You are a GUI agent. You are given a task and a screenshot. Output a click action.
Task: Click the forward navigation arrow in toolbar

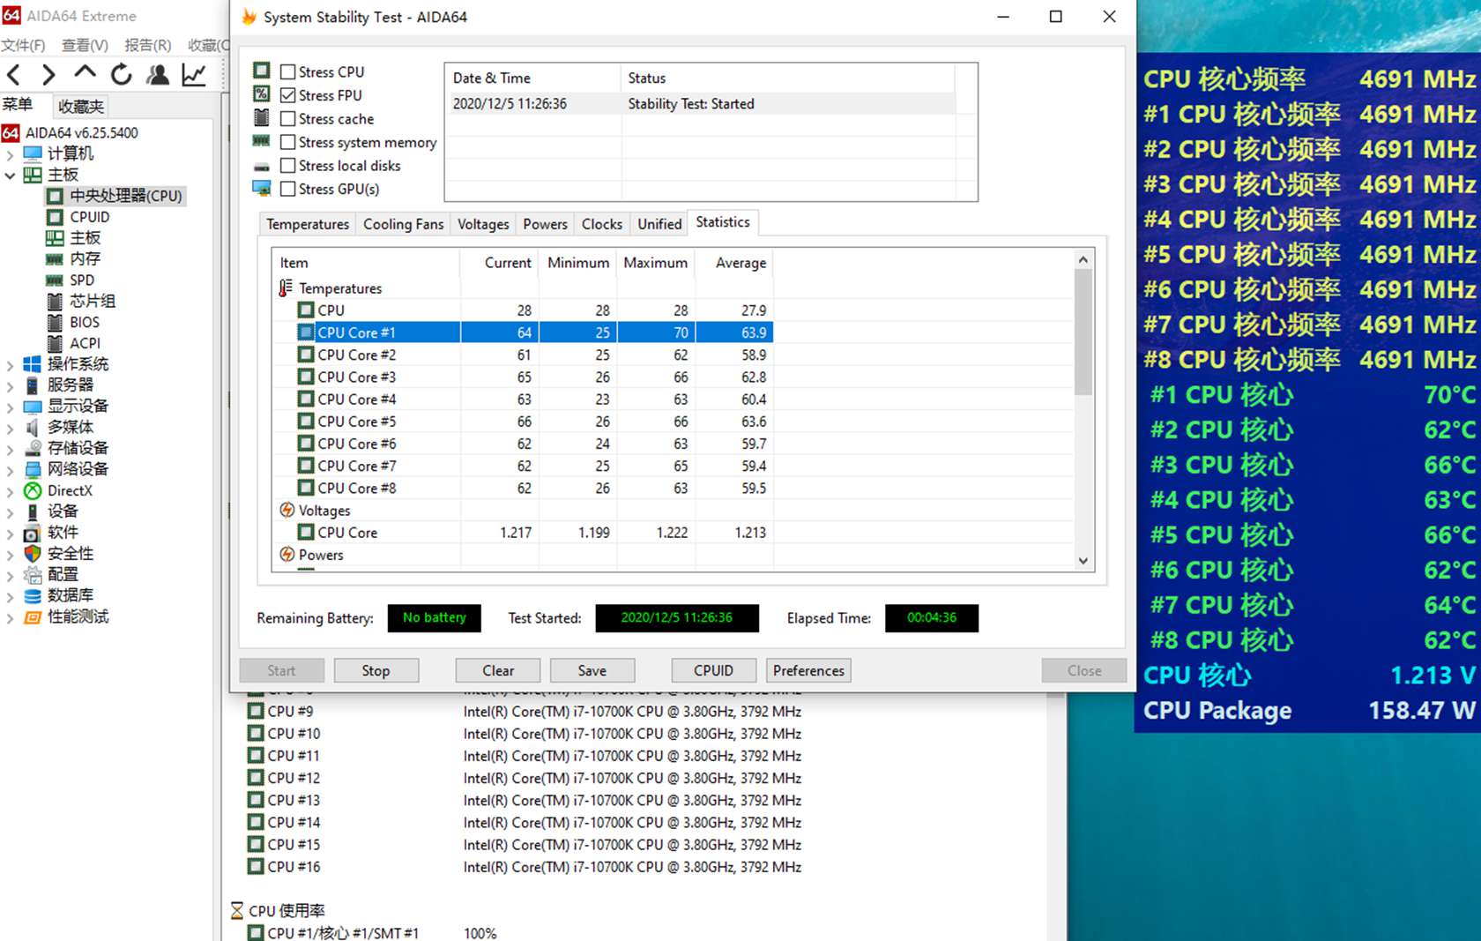[48, 76]
